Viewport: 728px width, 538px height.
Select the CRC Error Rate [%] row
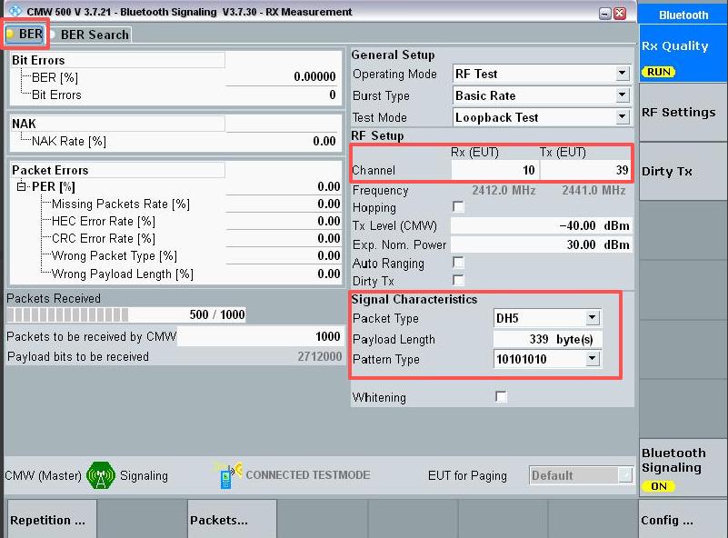tap(175, 238)
